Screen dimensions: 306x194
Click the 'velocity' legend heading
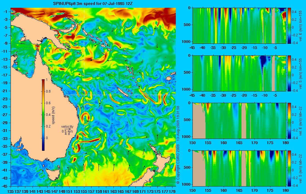tap(67, 127)
